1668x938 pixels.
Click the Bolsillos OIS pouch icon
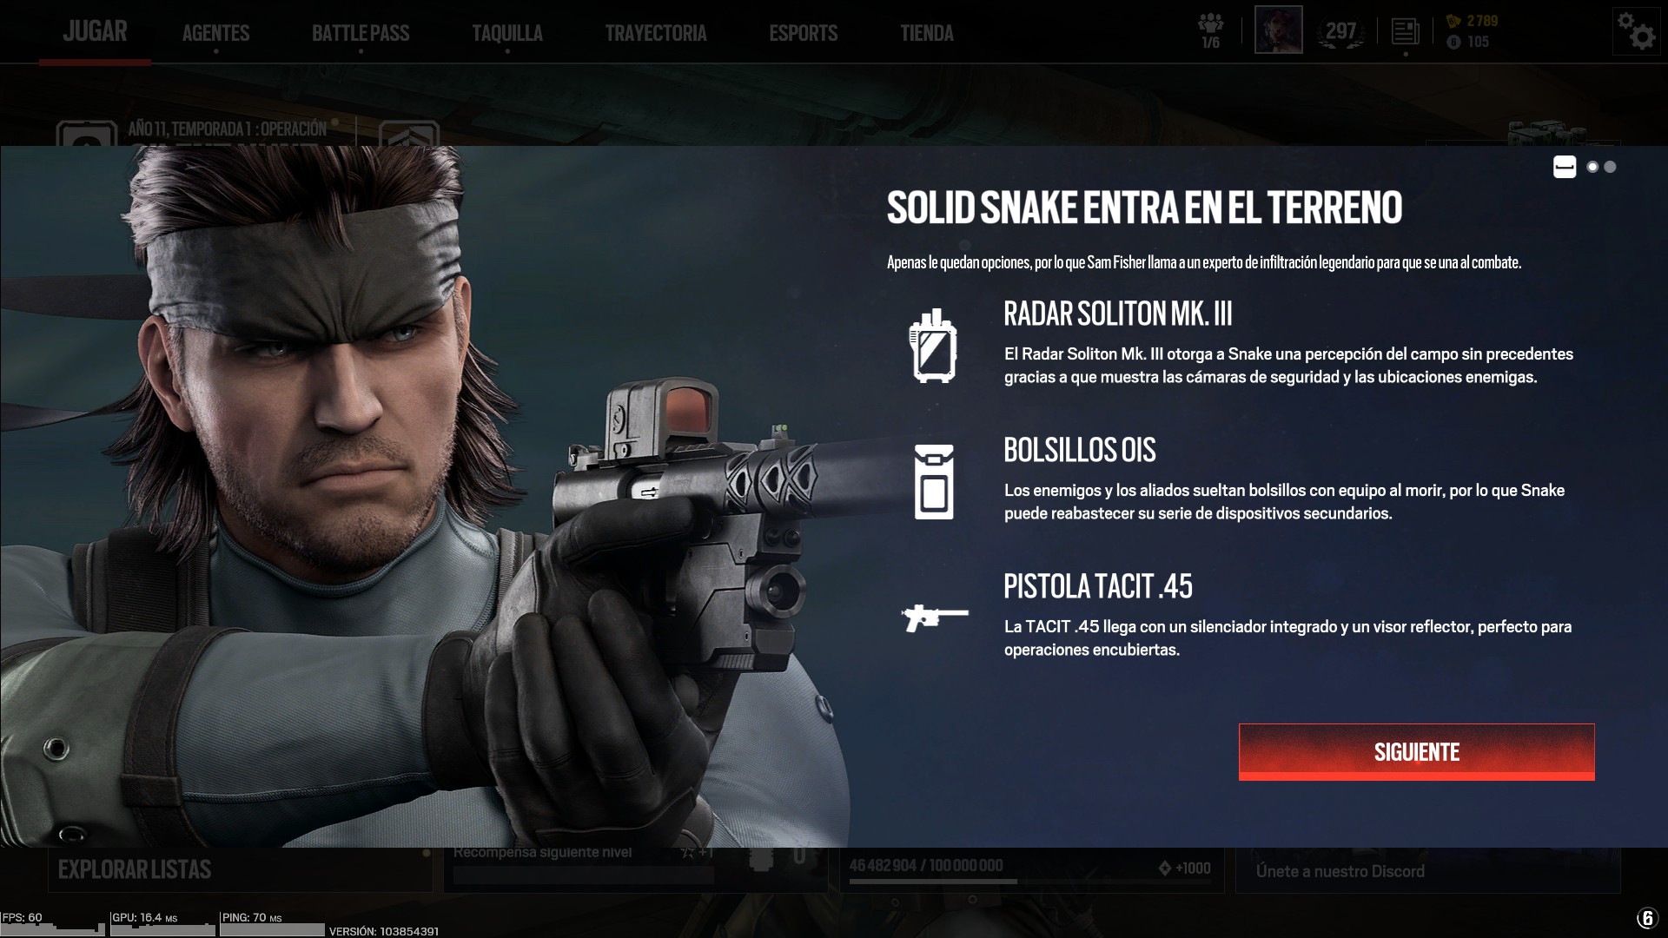pyautogui.click(x=934, y=482)
